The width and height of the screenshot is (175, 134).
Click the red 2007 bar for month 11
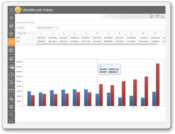(x=146, y=91)
